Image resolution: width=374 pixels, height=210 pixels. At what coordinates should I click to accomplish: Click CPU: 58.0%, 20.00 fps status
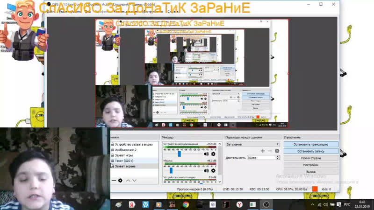pos(291,189)
